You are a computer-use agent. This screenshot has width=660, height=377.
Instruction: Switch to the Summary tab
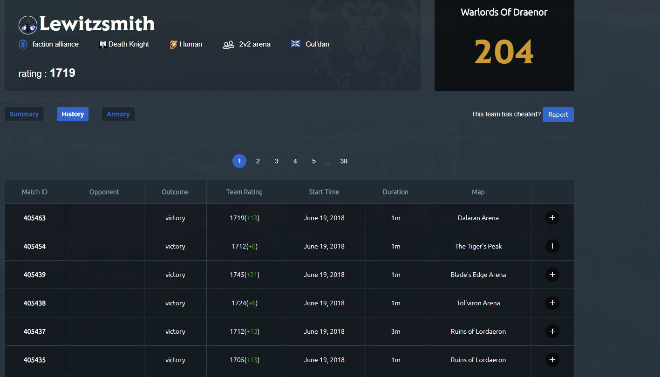pos(24,114)
